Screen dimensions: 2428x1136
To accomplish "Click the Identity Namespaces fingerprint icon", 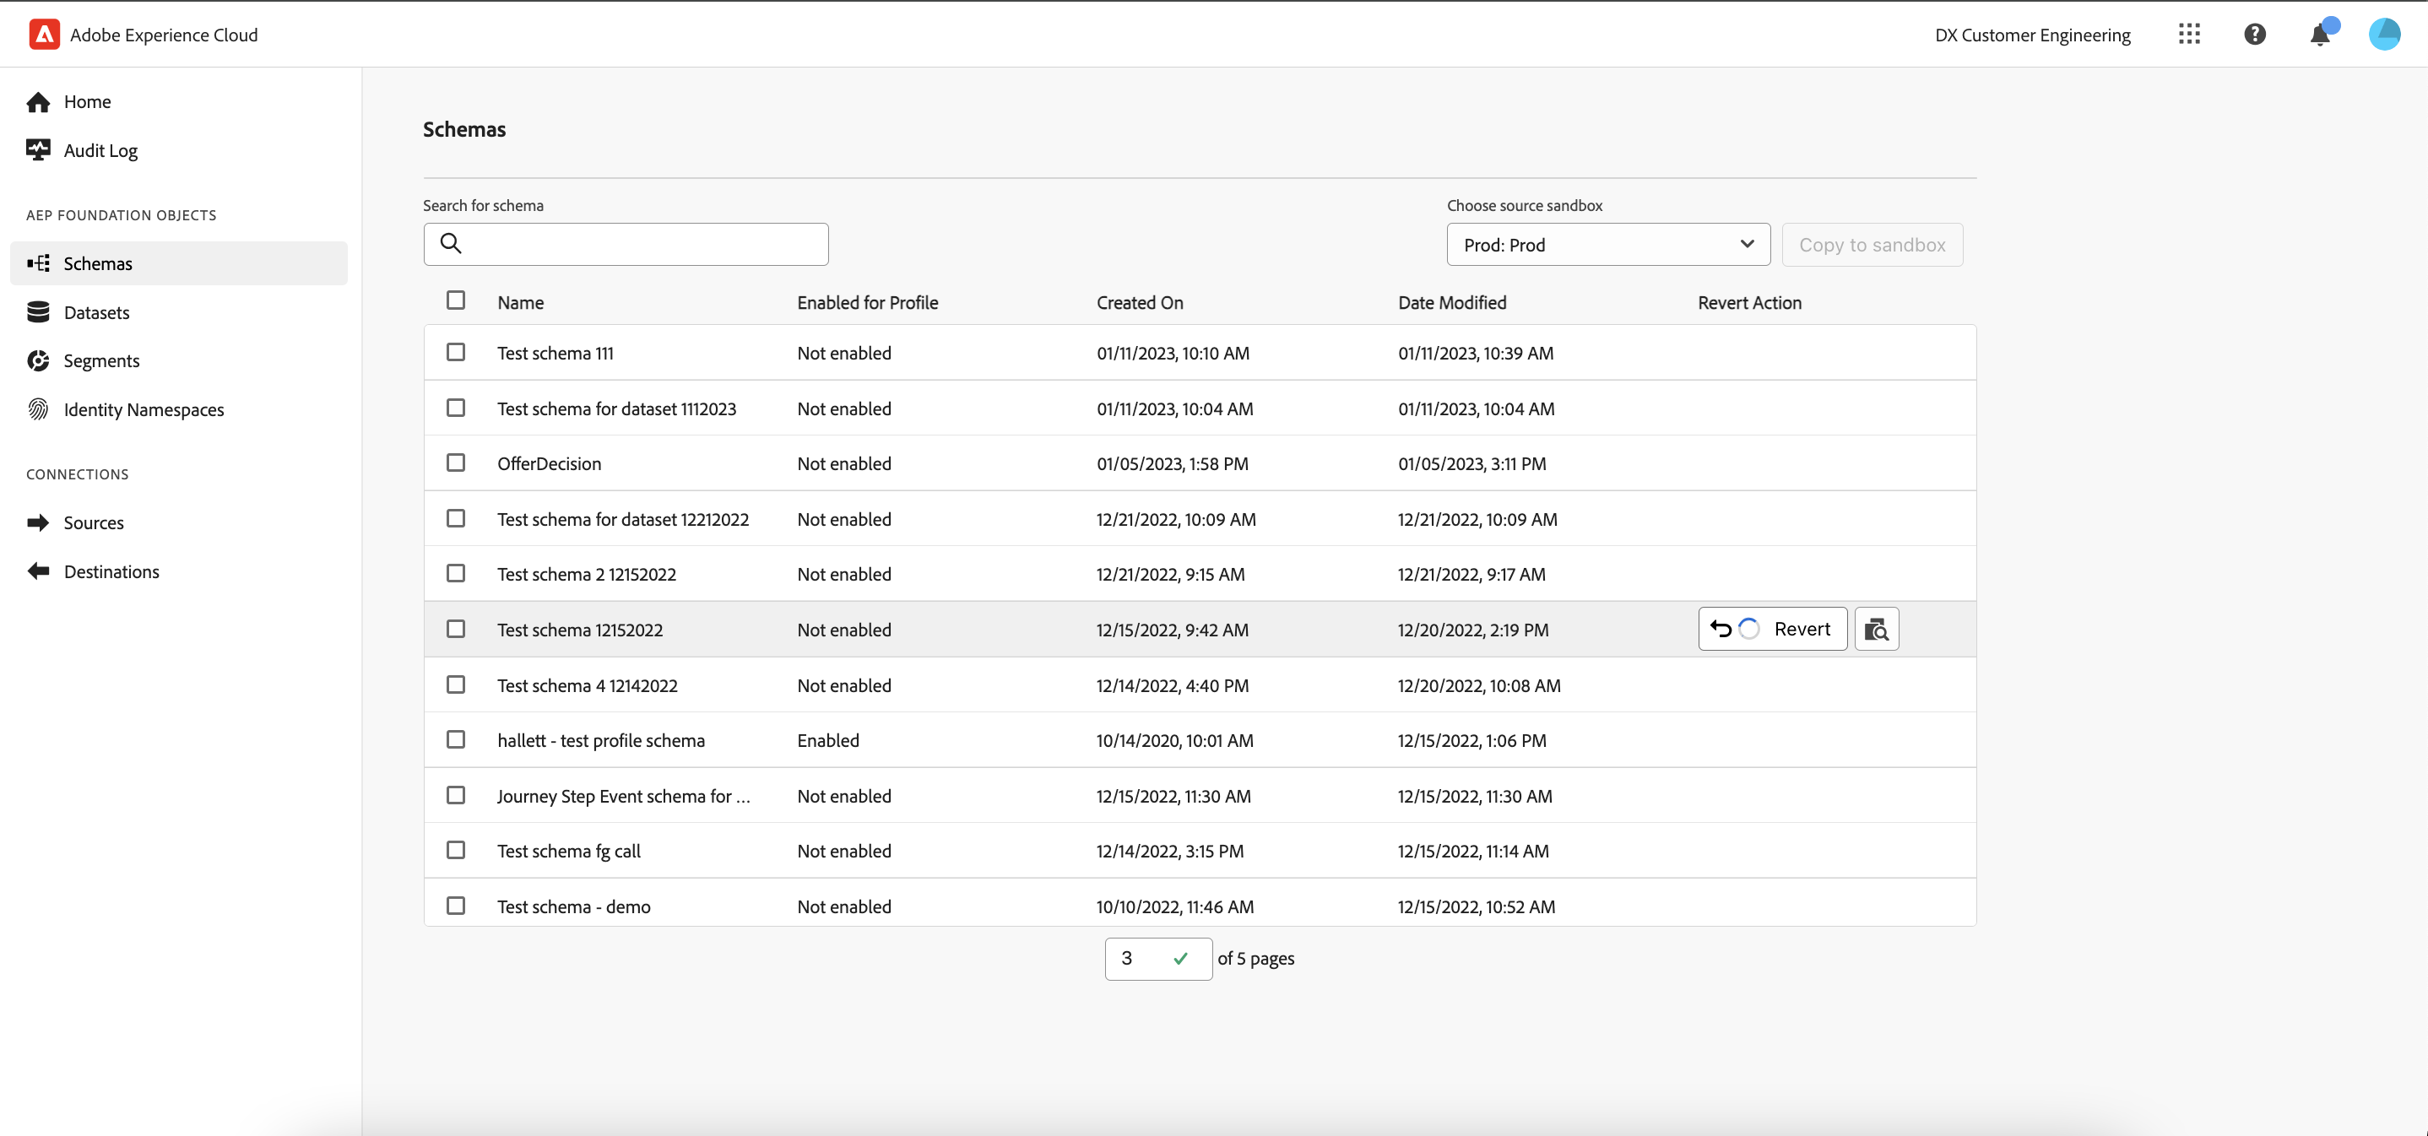I will click(x=38, y=409).
